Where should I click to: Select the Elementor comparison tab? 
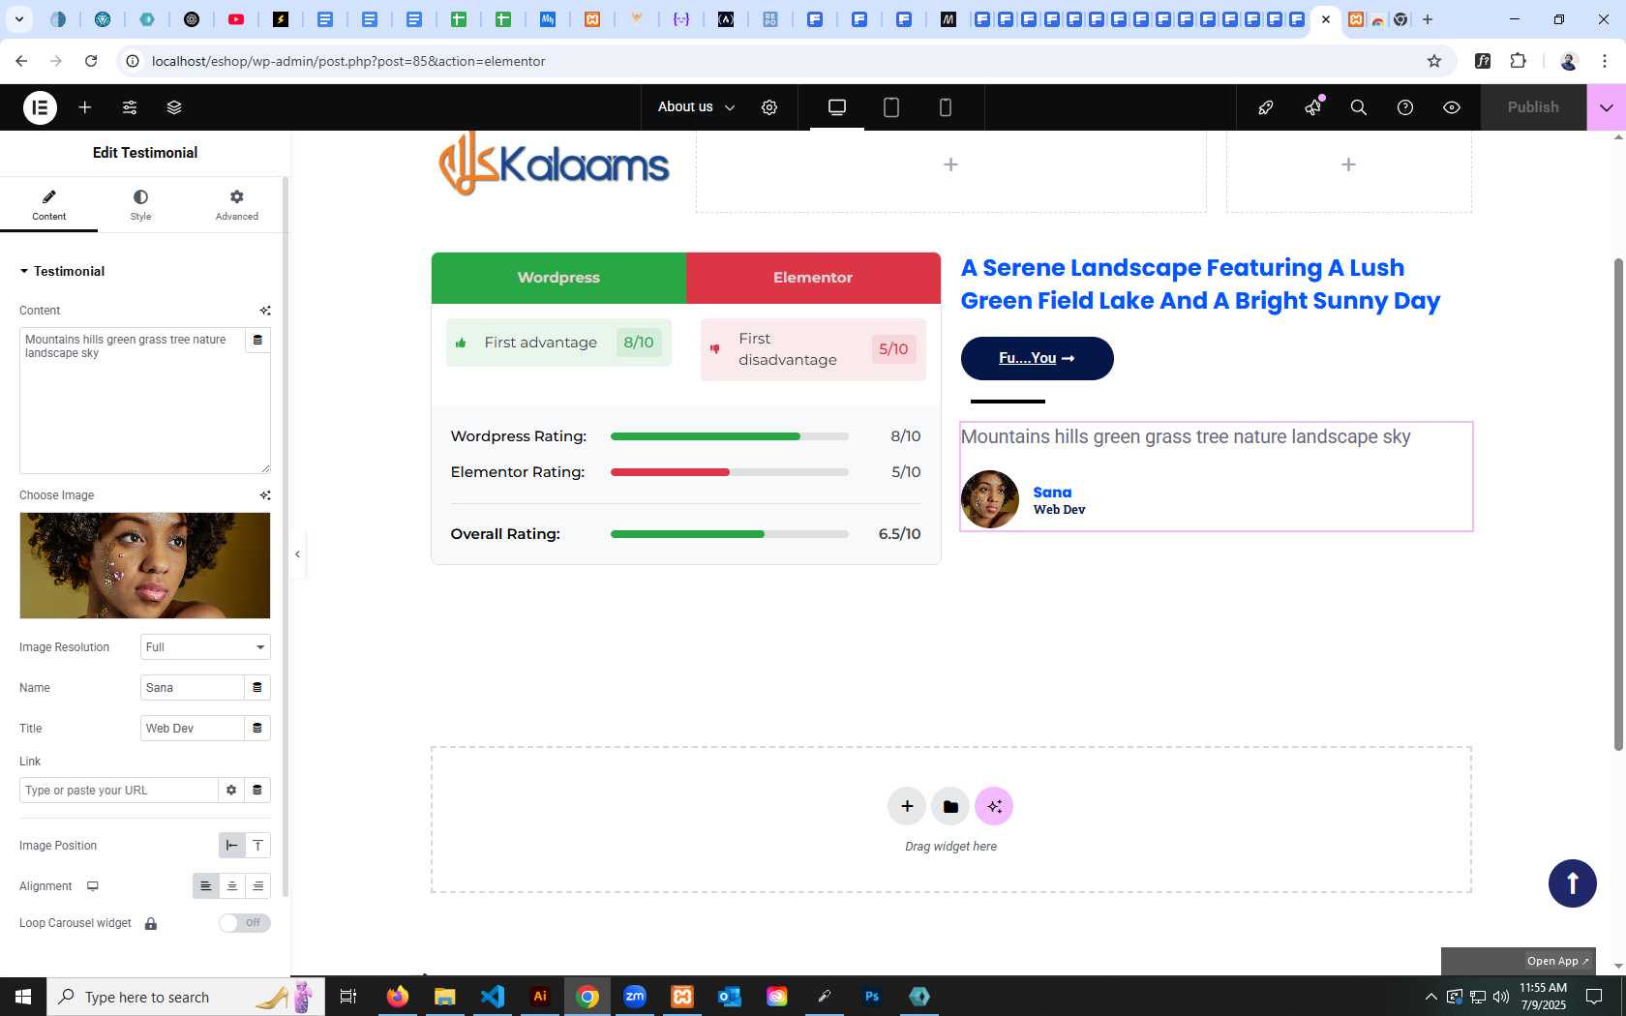click(813, 278)
